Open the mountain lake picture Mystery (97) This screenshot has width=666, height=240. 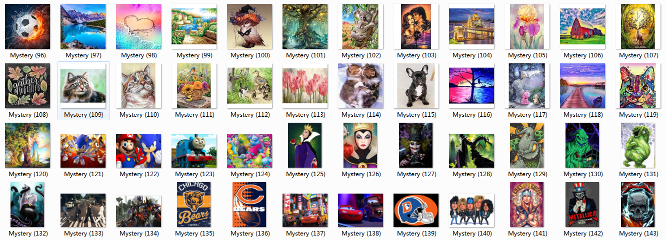83,26
